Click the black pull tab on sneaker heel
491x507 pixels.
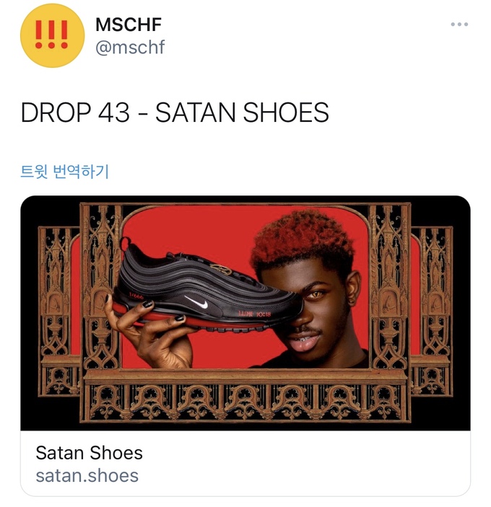pyautogui.click(x=127, y=244)
